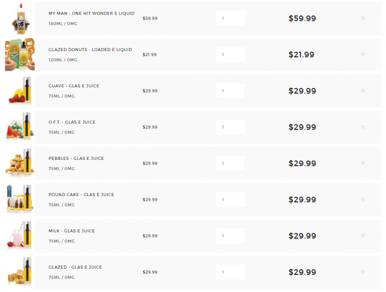Open Pebbles Glas E Juice product link
This screenshot has height=292, width=386.
tap(76, 159)
